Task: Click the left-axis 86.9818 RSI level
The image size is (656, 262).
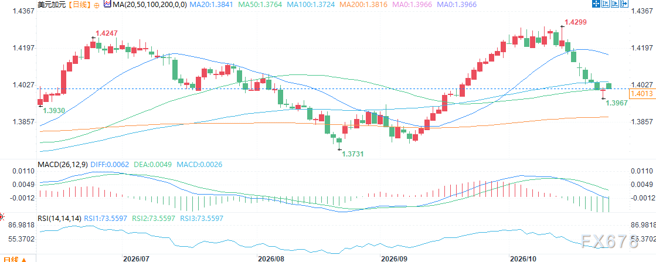Action: click(21, 226)
